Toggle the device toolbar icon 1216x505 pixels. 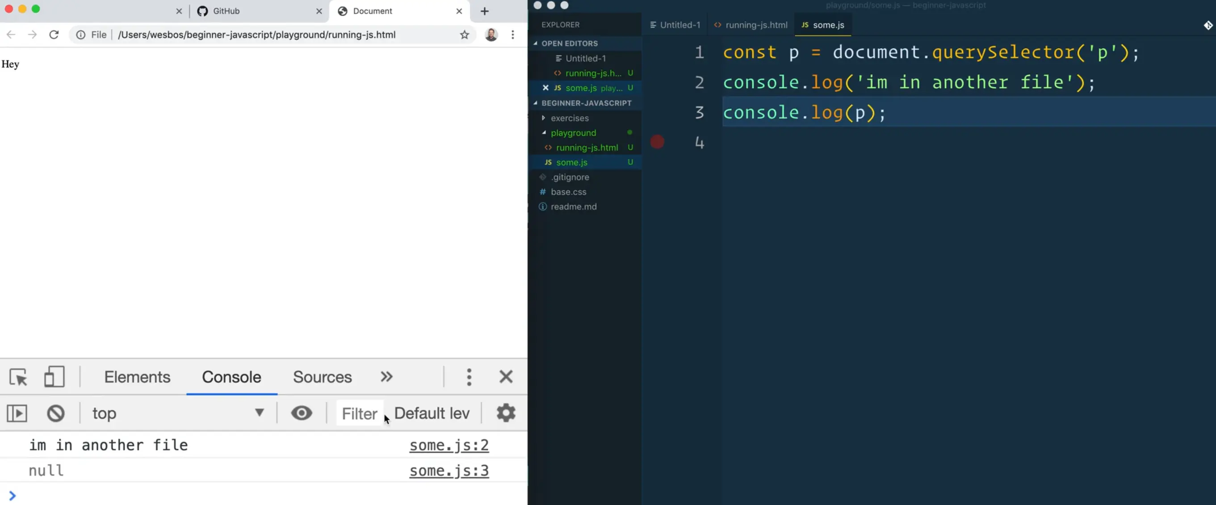coord(54,377)
